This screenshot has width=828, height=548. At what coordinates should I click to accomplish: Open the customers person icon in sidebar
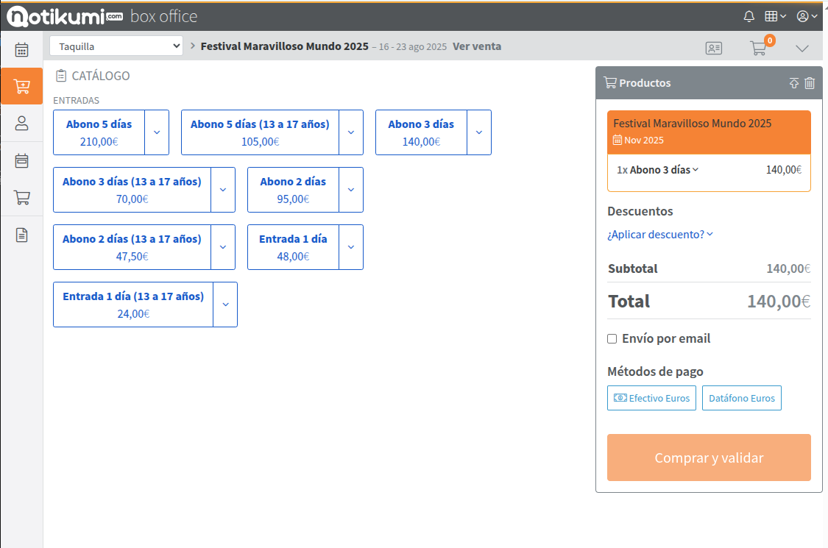(21, 123)
